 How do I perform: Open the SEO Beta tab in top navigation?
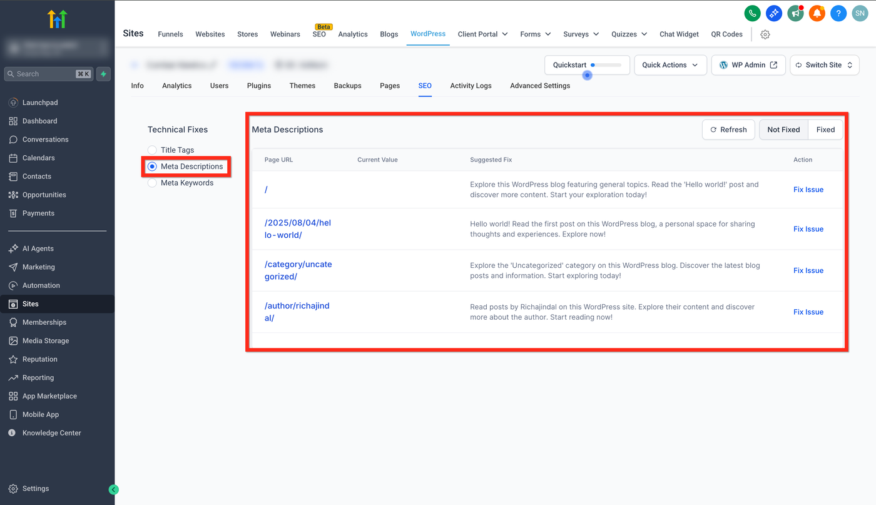coord(319,34)
